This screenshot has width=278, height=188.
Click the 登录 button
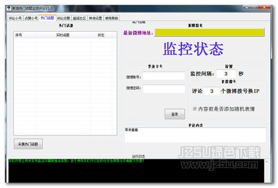[175, 114]
